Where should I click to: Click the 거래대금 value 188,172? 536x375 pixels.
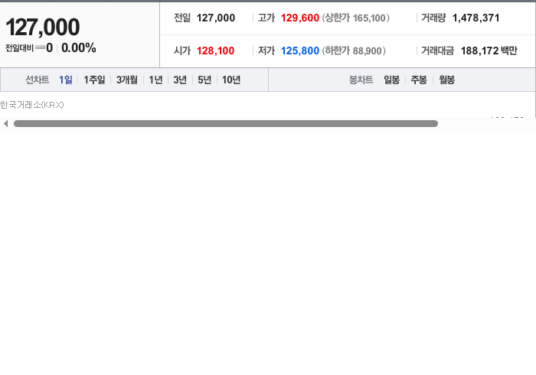coord(479,51)
